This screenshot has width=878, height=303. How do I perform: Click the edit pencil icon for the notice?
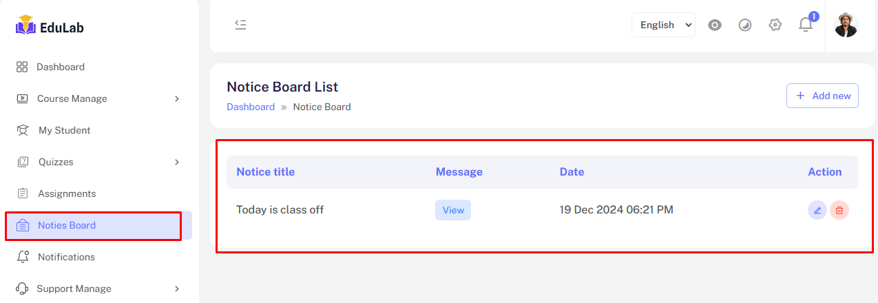pos(817,211)
